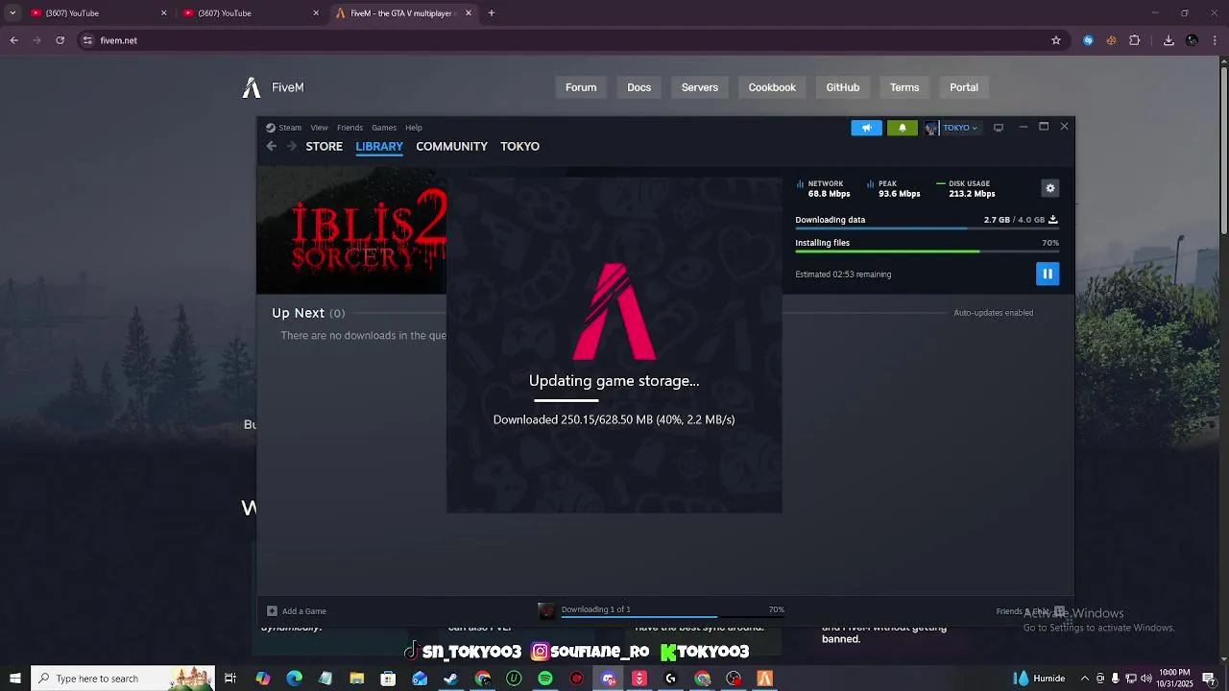Open the Friends menu in Steam
Image resolution: width=1229 pixels, height=691 pixels.
coord(349,128)
